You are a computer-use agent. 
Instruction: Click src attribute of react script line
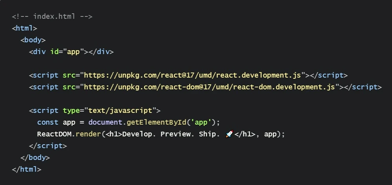click(x=69, y=75)
